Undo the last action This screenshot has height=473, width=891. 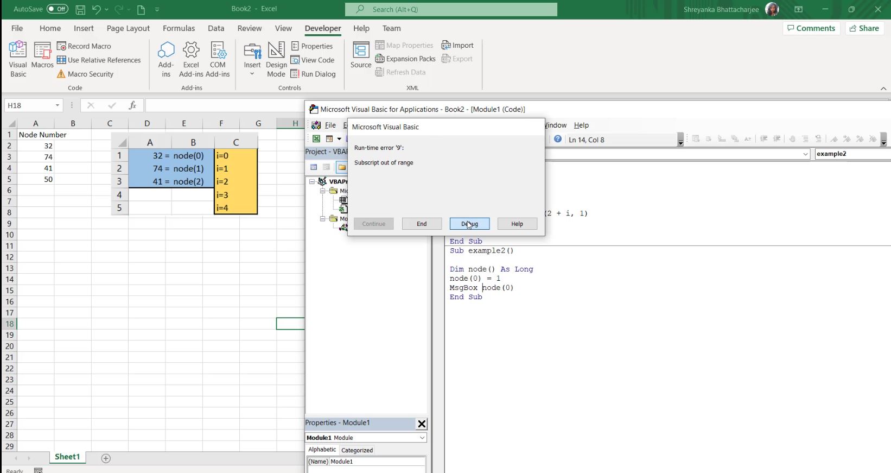[x=96, y=9]
